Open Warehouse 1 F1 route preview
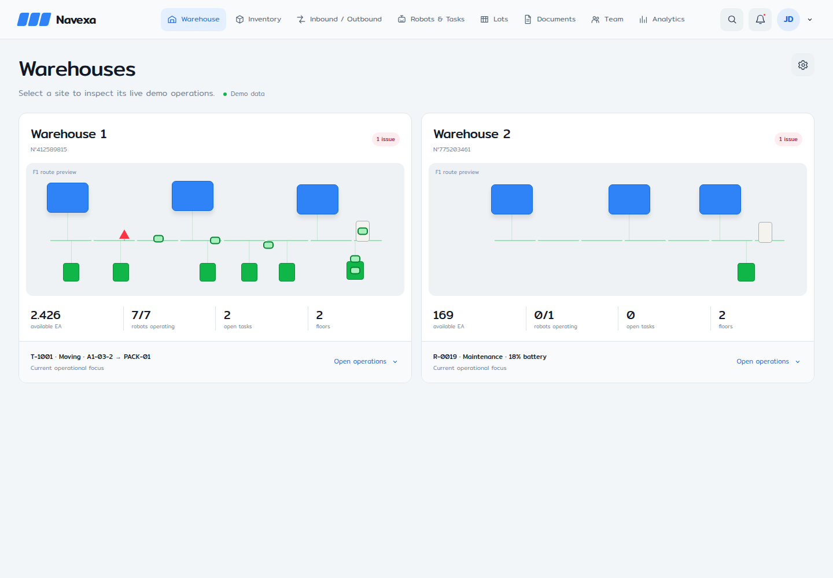Viewport: 833px width, 578px height. coord(215,229)
